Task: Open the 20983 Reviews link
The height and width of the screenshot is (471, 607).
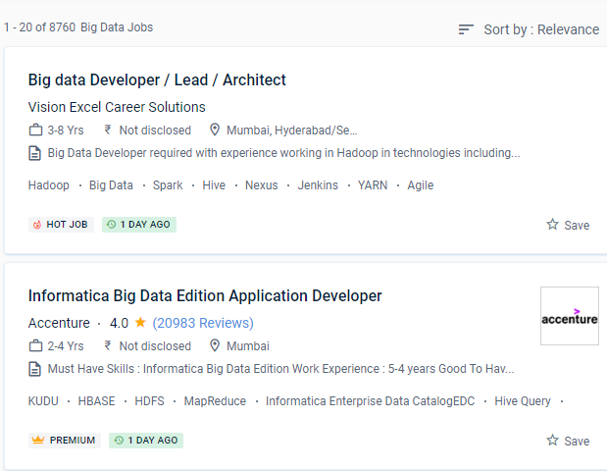Action: pos(203,323)
